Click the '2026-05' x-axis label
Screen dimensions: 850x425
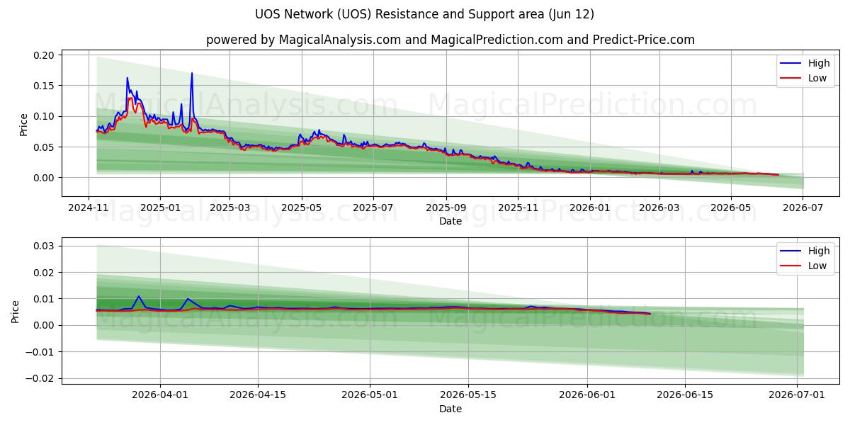coord(731,208)
